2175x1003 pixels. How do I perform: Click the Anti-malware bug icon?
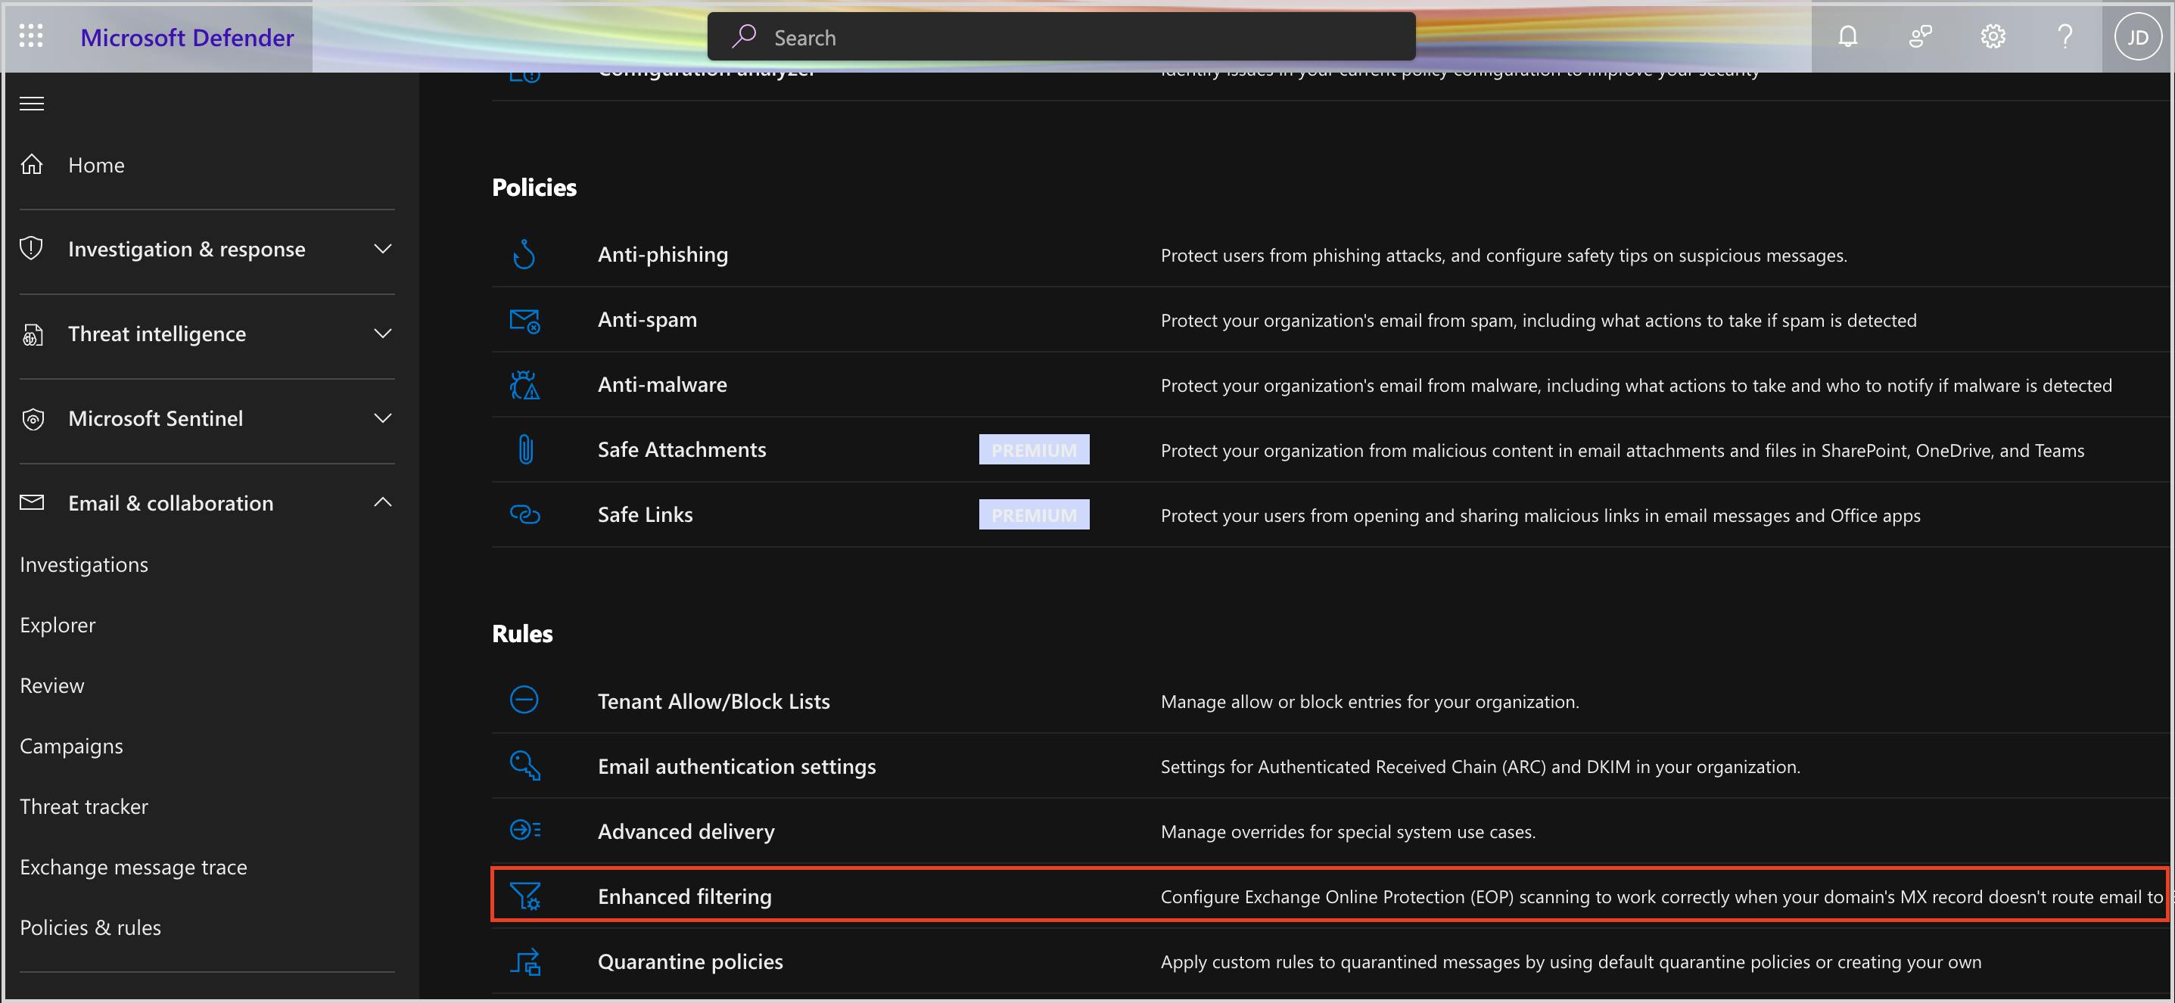(524, 385)
